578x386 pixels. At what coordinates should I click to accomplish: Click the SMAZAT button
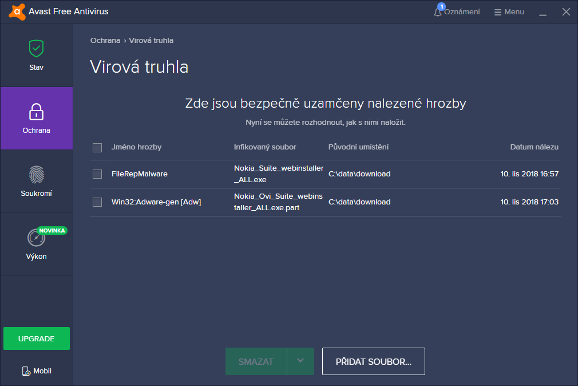coord(256,361)
